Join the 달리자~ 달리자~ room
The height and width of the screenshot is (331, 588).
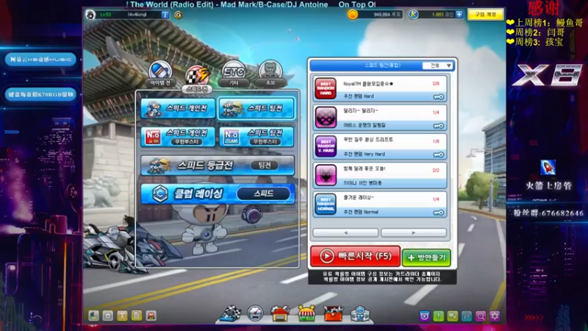(380, 118)
